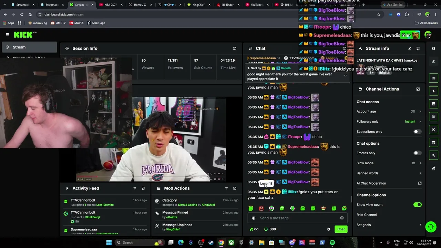Toggle Mod Actions widget list icon in sidebar
This screenshot has width=441, height=248.
433,104
